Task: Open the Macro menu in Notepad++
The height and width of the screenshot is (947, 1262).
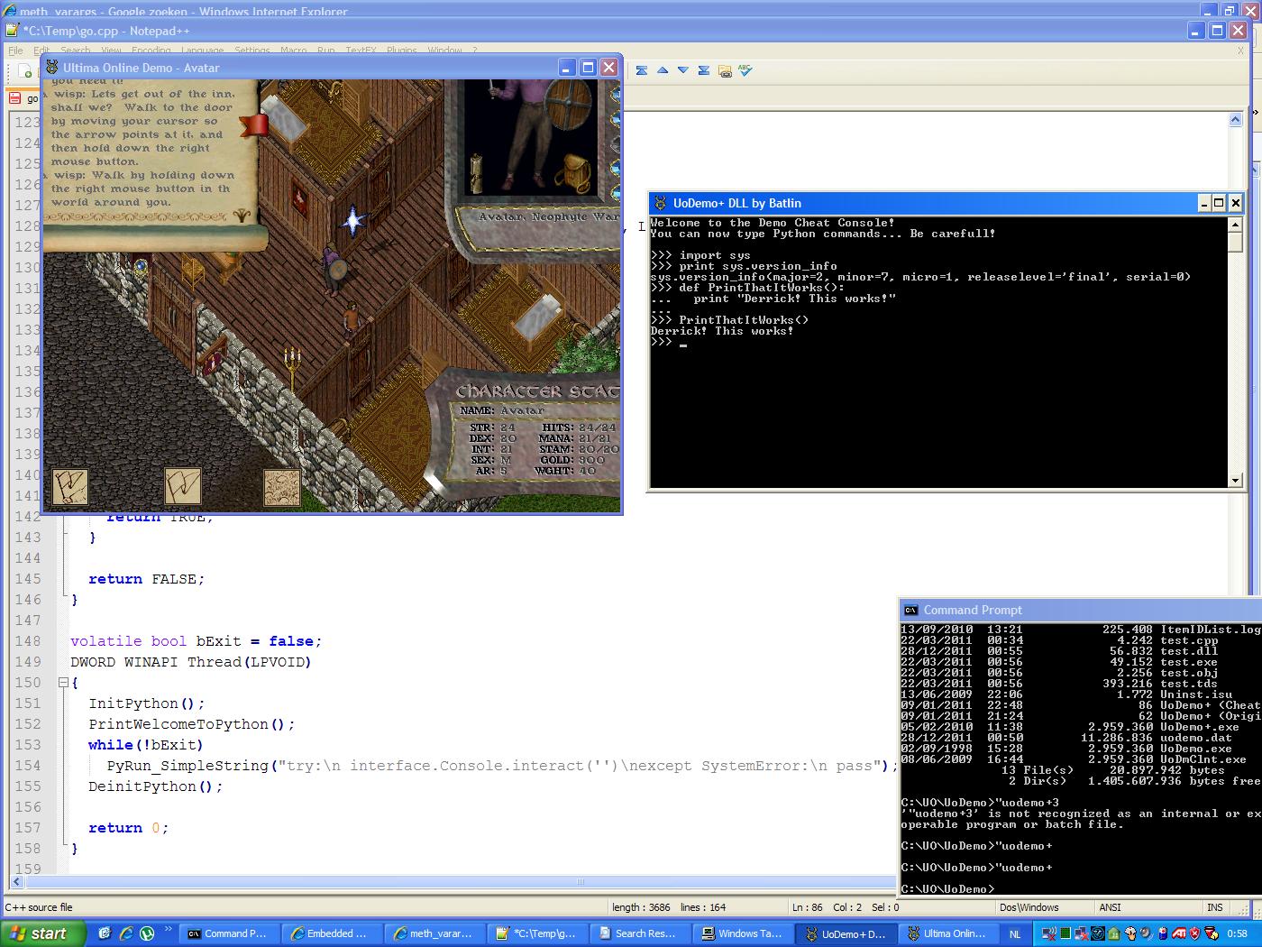Action: (293, 51)
